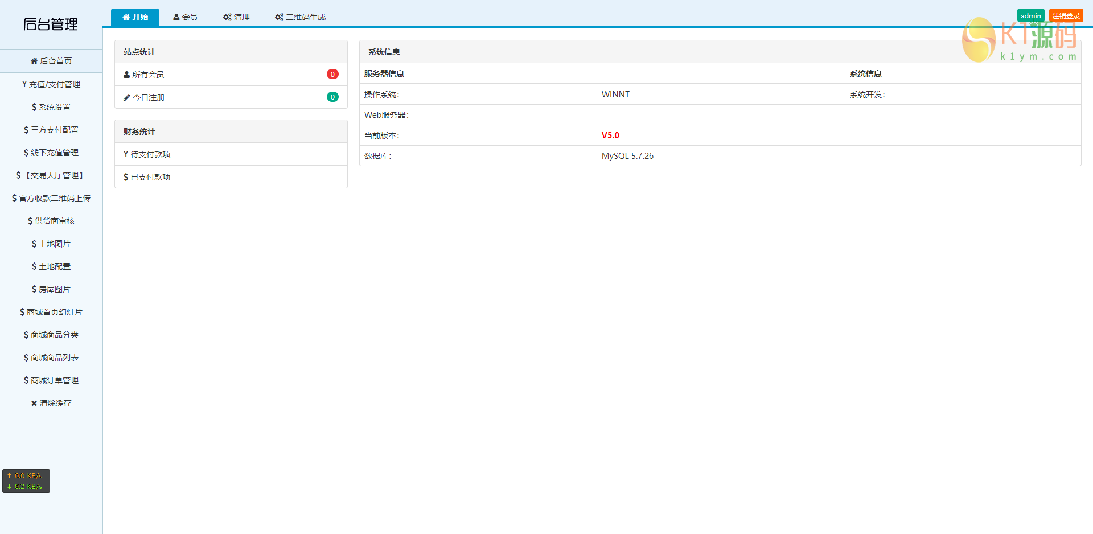1093x534 pixels.
Task: Open 三方支付配置 sidebar item
Action: click(x=51, y=130)
